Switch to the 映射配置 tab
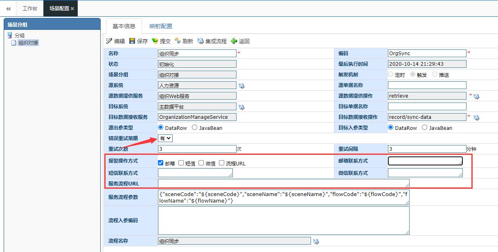 pos(161,26)
